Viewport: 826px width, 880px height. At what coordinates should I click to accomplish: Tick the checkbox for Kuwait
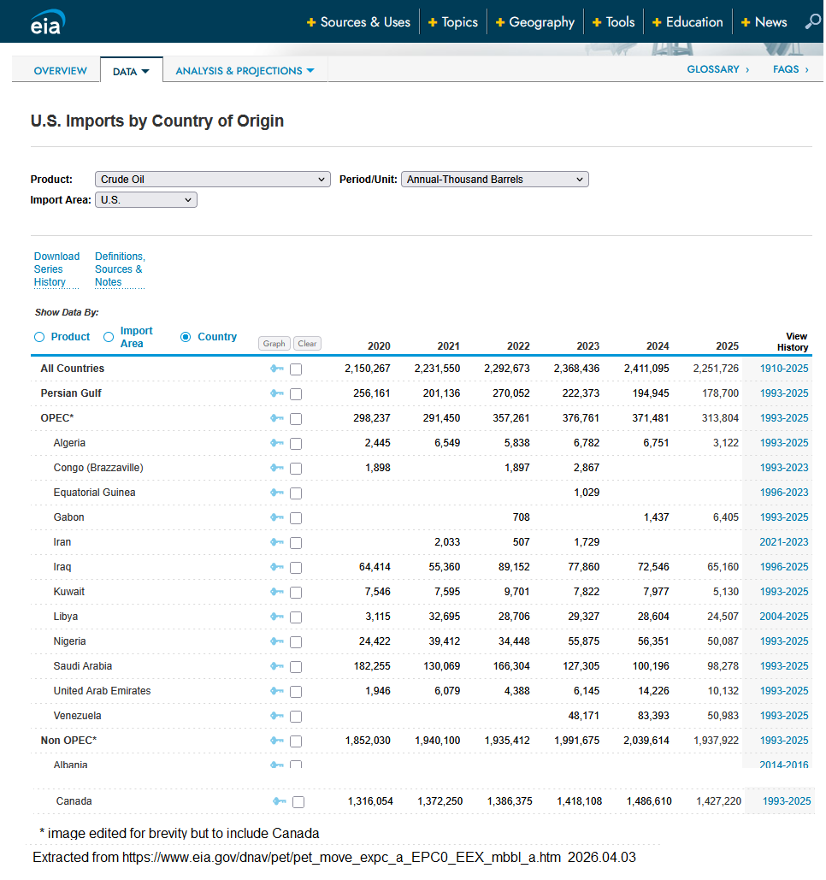pyautogui.click(x=296, y=593)
